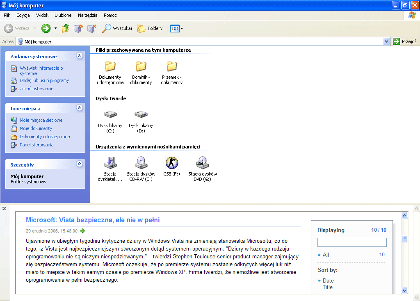Open the Pomoc menu
The image size is (420, 301).
pyautogui.click(x=110, y=15)
